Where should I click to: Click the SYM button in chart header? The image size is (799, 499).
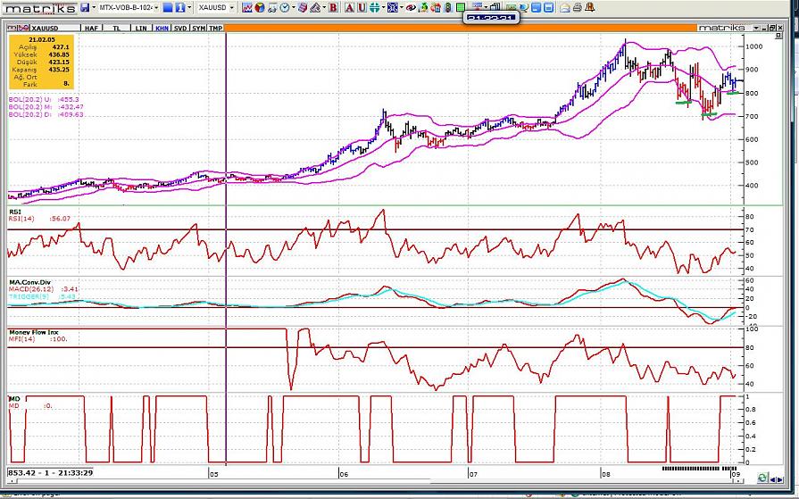pos(198,28)
